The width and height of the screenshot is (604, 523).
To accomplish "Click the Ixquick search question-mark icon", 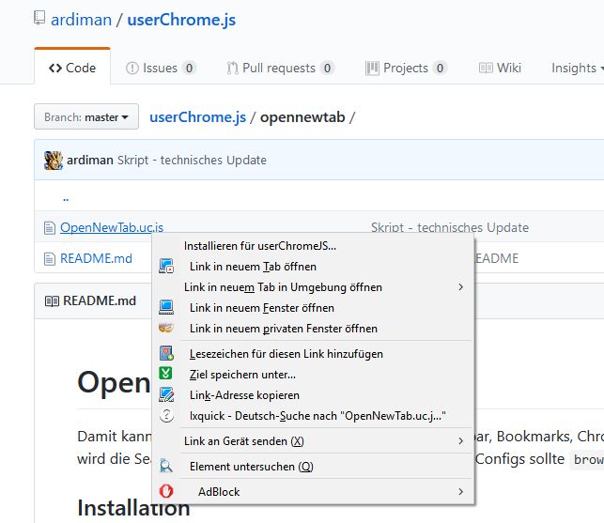I will 166,415.
